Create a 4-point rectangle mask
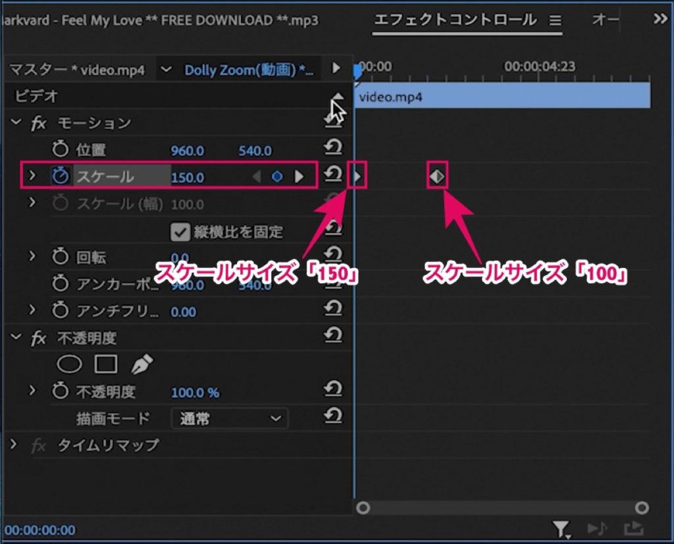 (106, 364)
